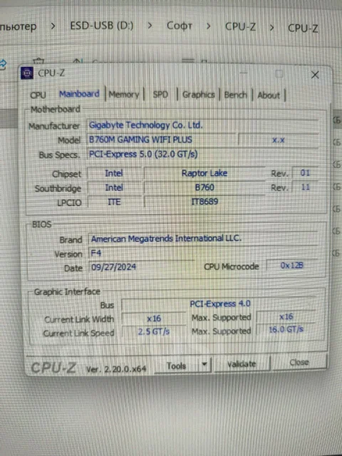Open the Bench tab
The height and width of the screenshot is (456, 342).
tap(235, 95)
